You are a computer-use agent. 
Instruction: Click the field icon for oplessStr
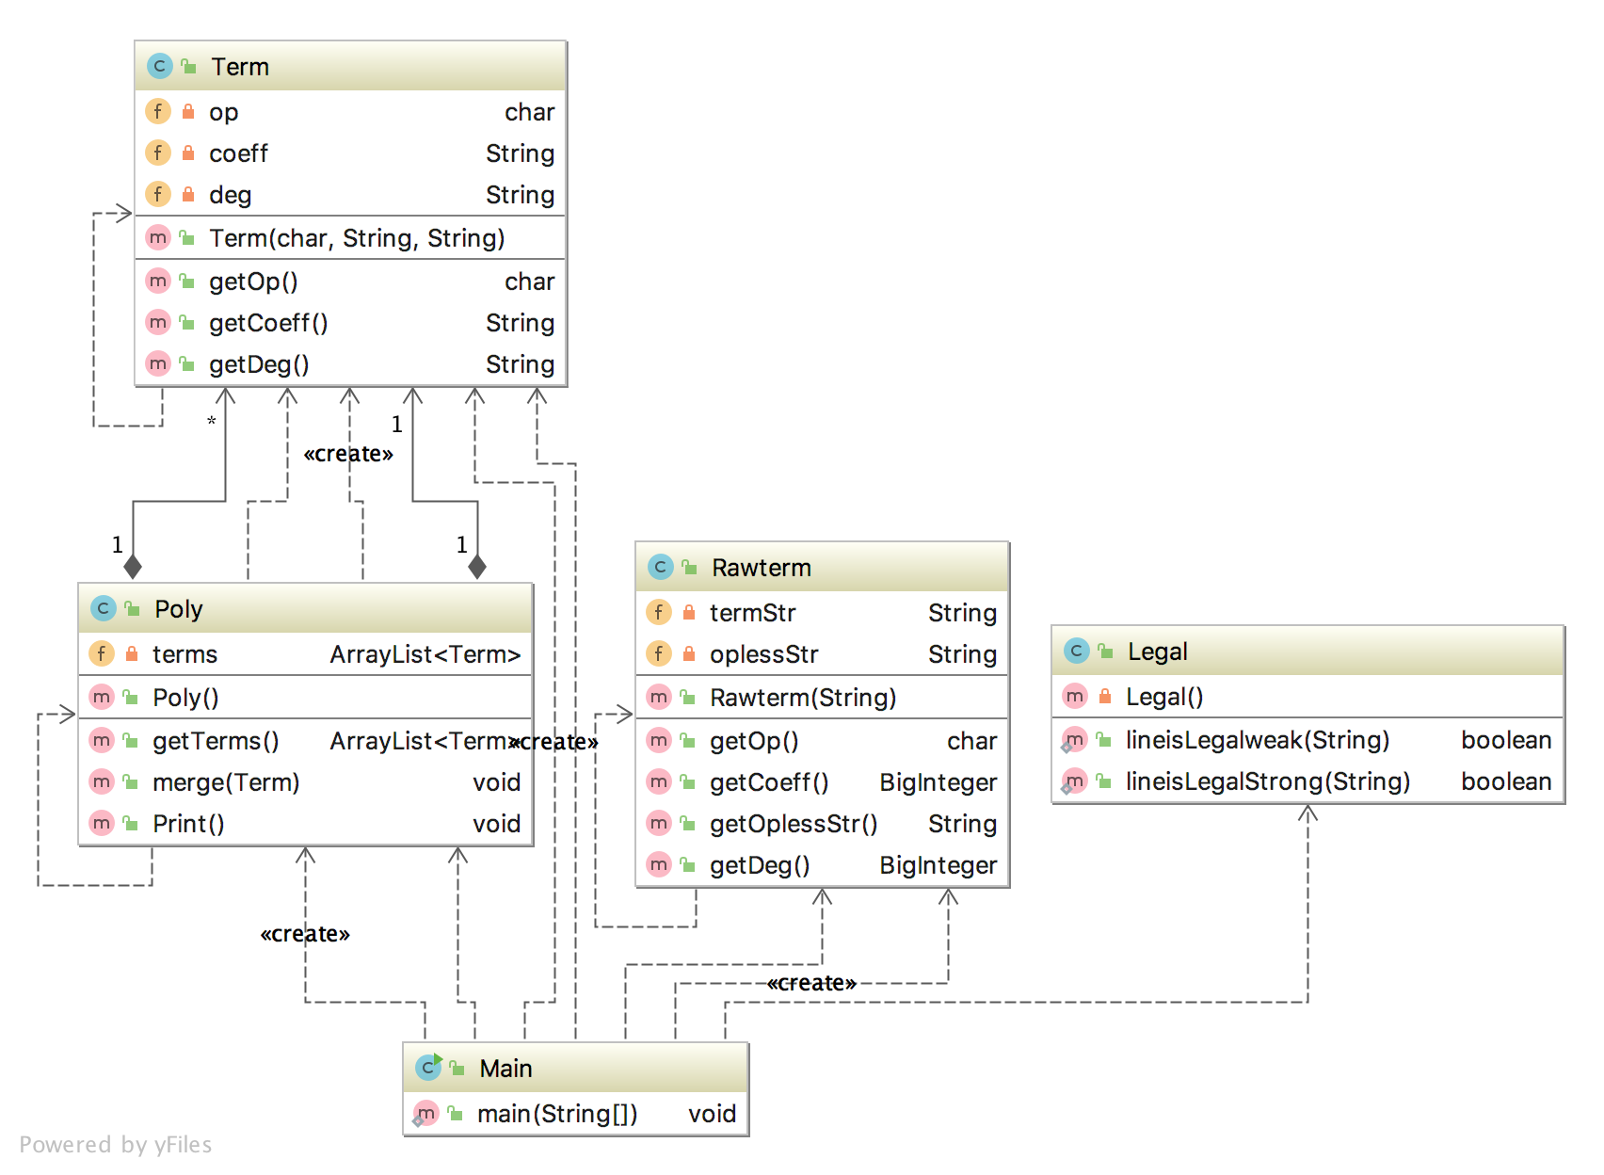point(658,653)
